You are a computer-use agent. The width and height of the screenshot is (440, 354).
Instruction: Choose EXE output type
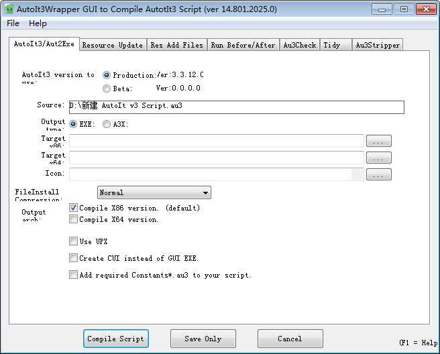point(73,124)
